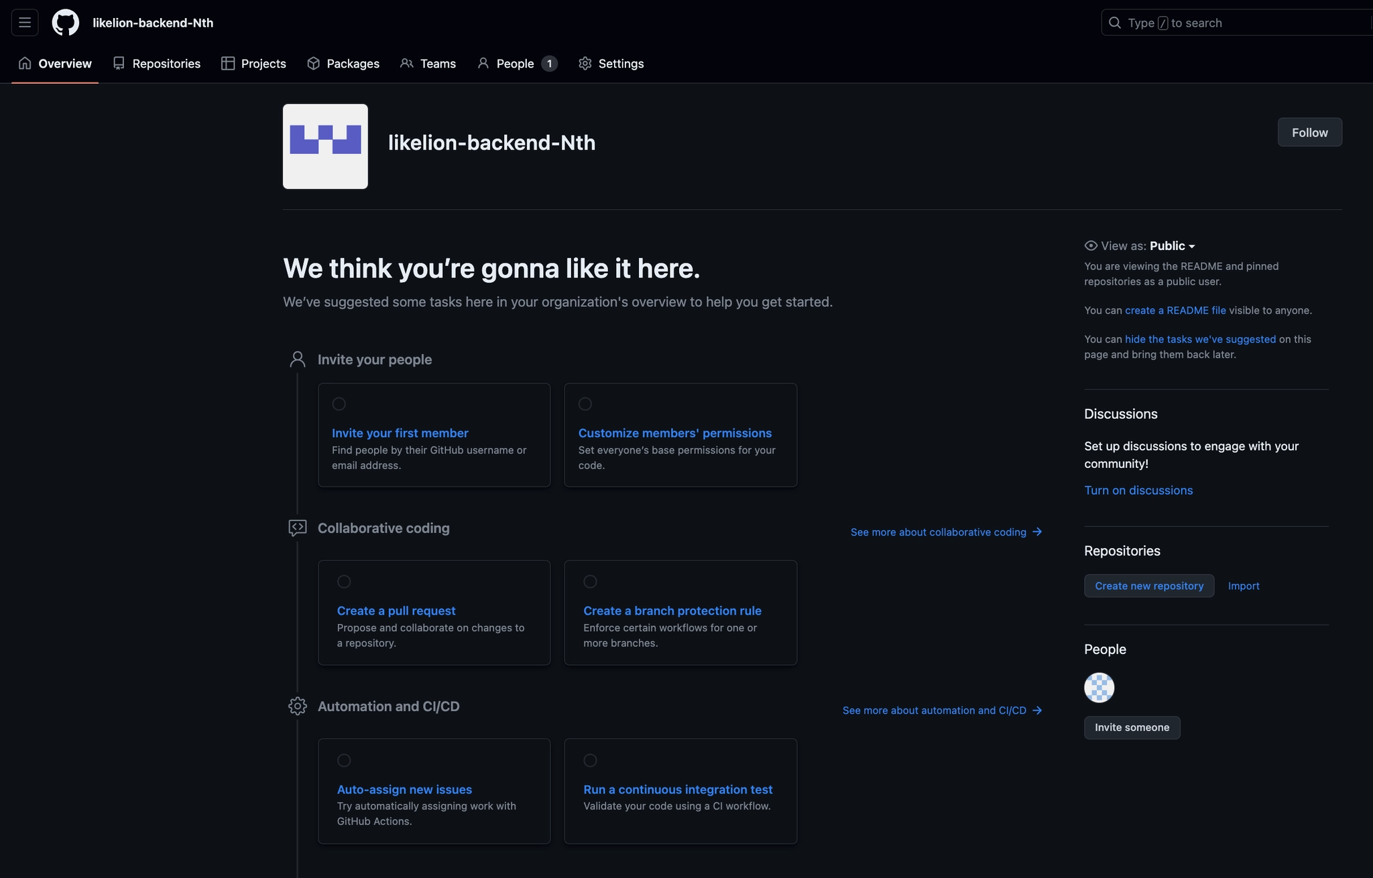Click the Collaborative coding section icon

(298, 528)
